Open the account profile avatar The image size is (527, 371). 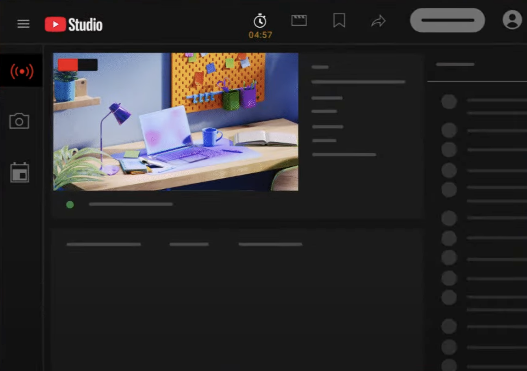pyautogui.click(x=512, y=20)
